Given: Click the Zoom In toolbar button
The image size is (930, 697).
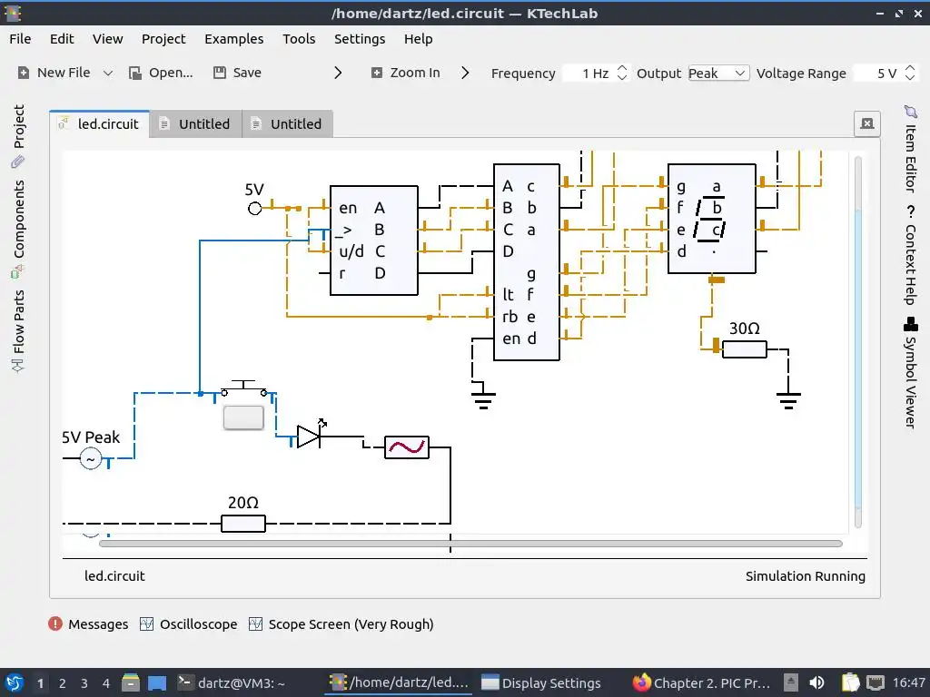Looking at the screenshot, I should tap(406, 73).
